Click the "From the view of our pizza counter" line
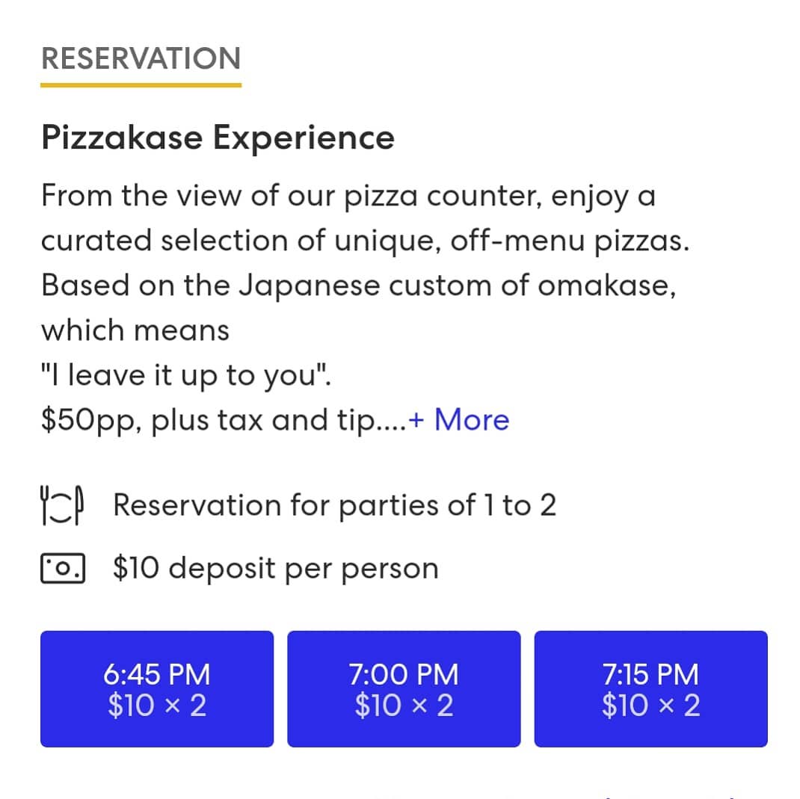Viewport: 800px width, 799px height. [x=348, y=197]
